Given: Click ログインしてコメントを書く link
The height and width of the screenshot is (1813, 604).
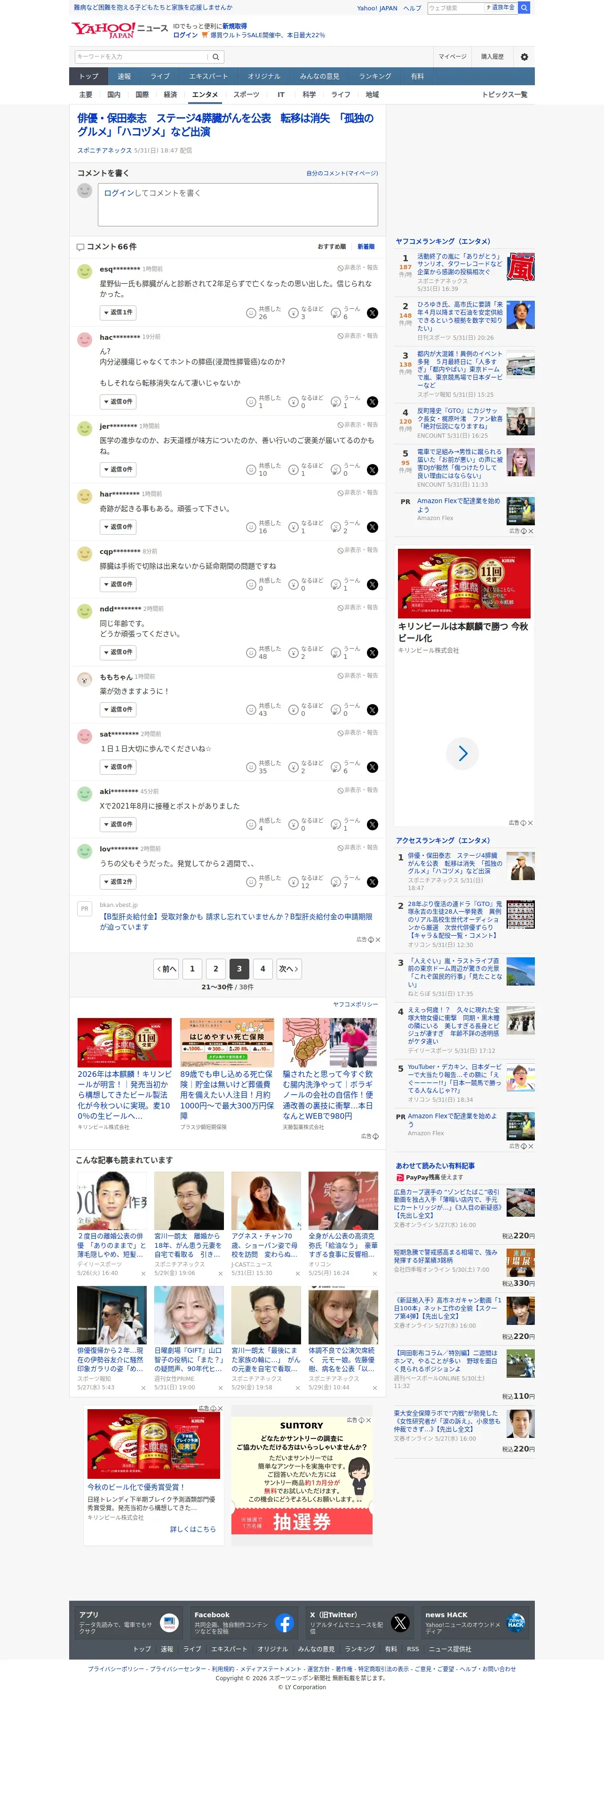Looking at the screenshot, I should pyautogui.click(x=152, y=193).
